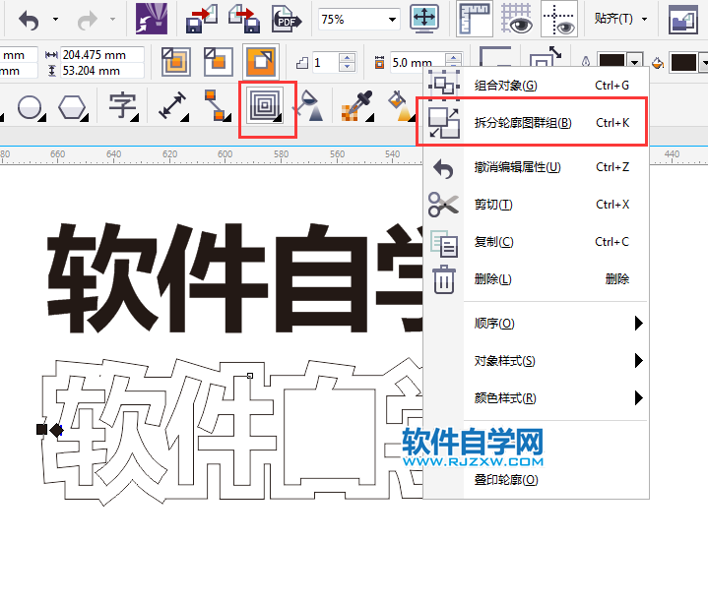Click the group objects icon in menu

pos(444,86)
